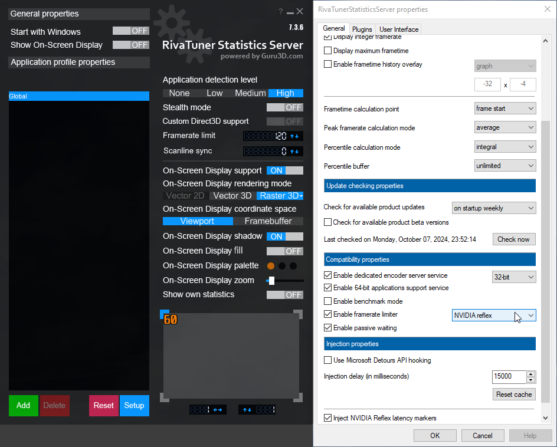This screenshot has width=557, height=447.
Task: Set application detection level to Low
Action: pos(215,93)
